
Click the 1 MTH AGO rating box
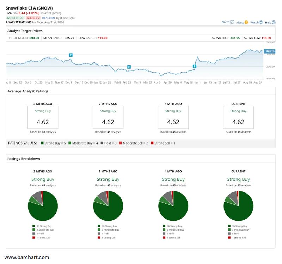tap(173, 117)
